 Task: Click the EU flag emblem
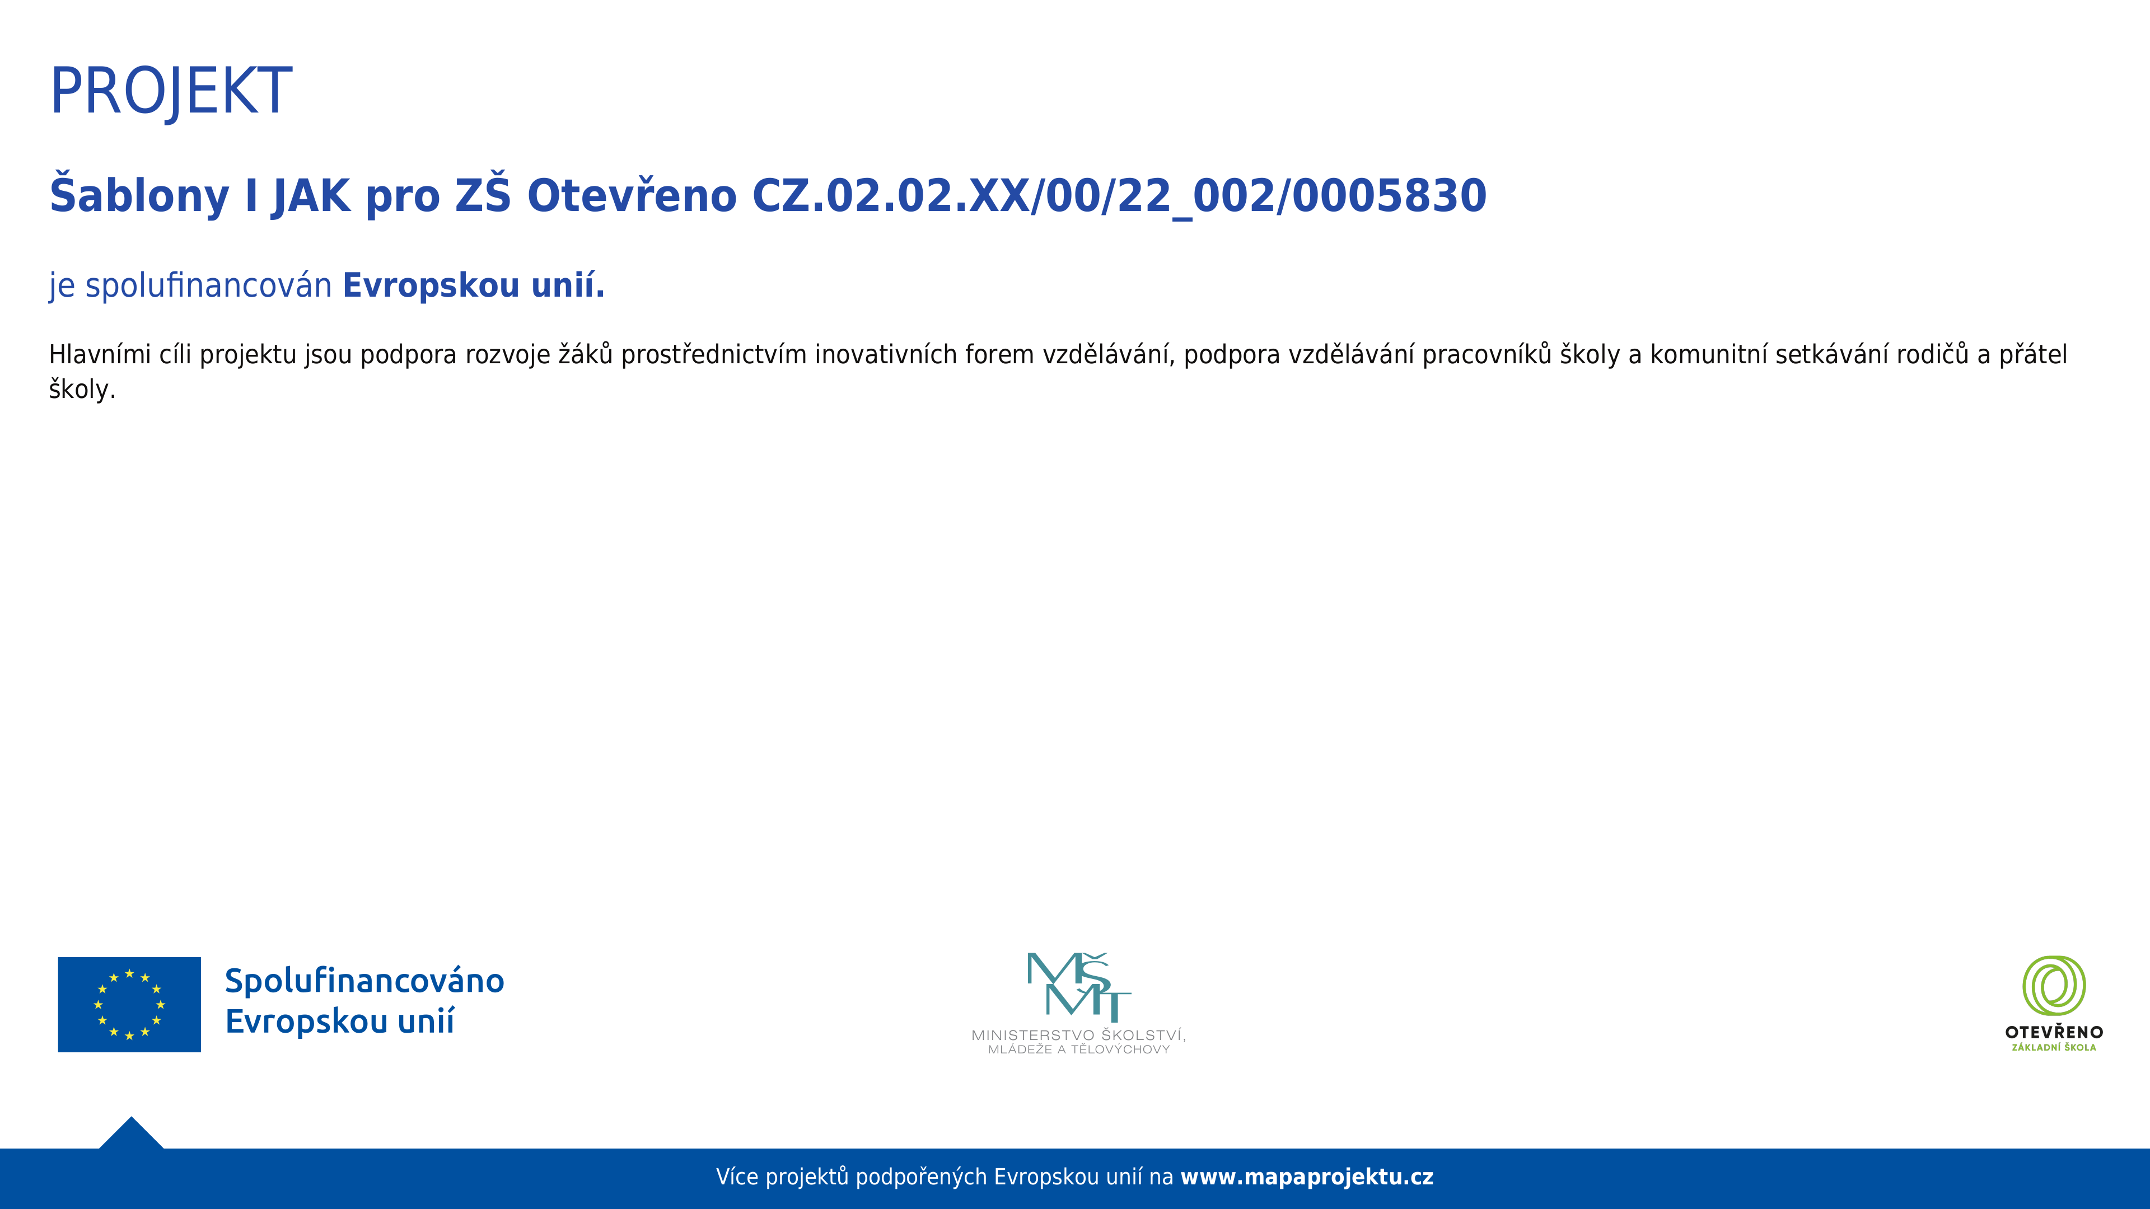129,1004
